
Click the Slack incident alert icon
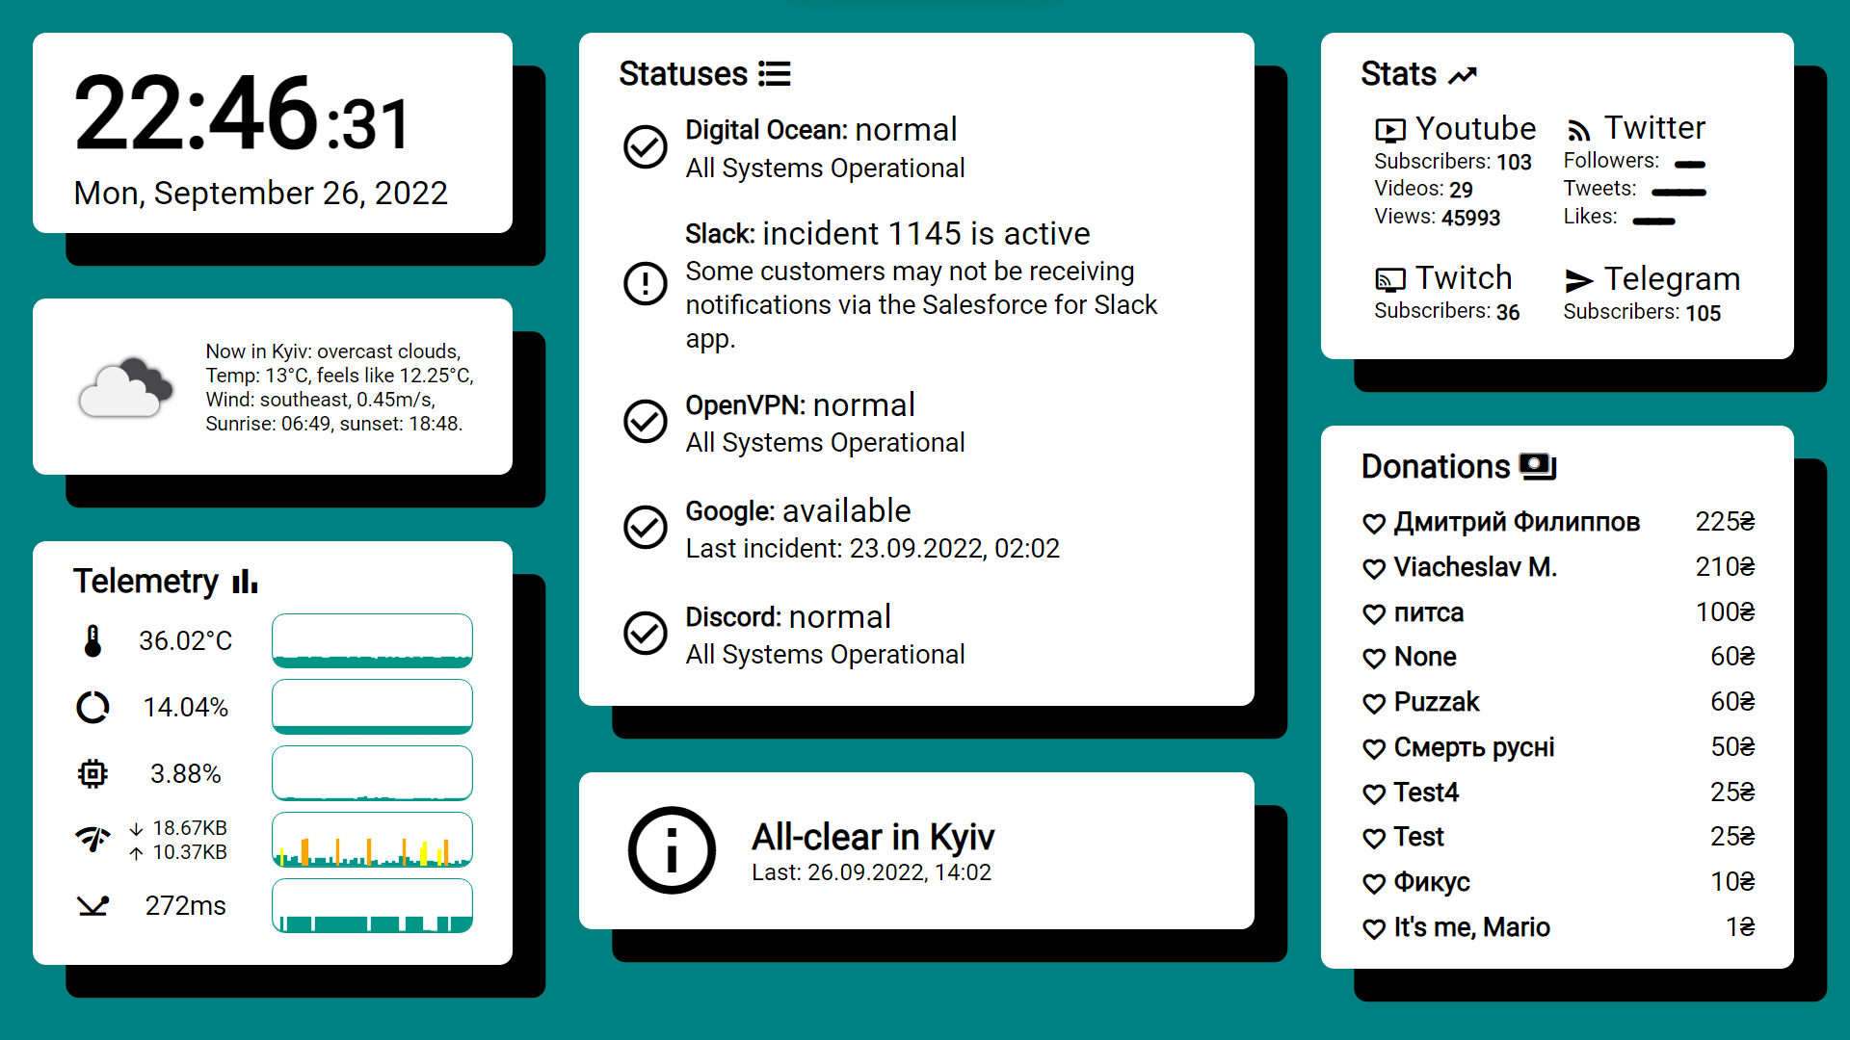[645, 284]
